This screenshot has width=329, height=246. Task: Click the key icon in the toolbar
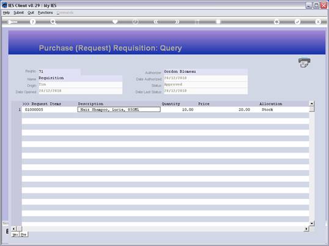tap(12, 22)
